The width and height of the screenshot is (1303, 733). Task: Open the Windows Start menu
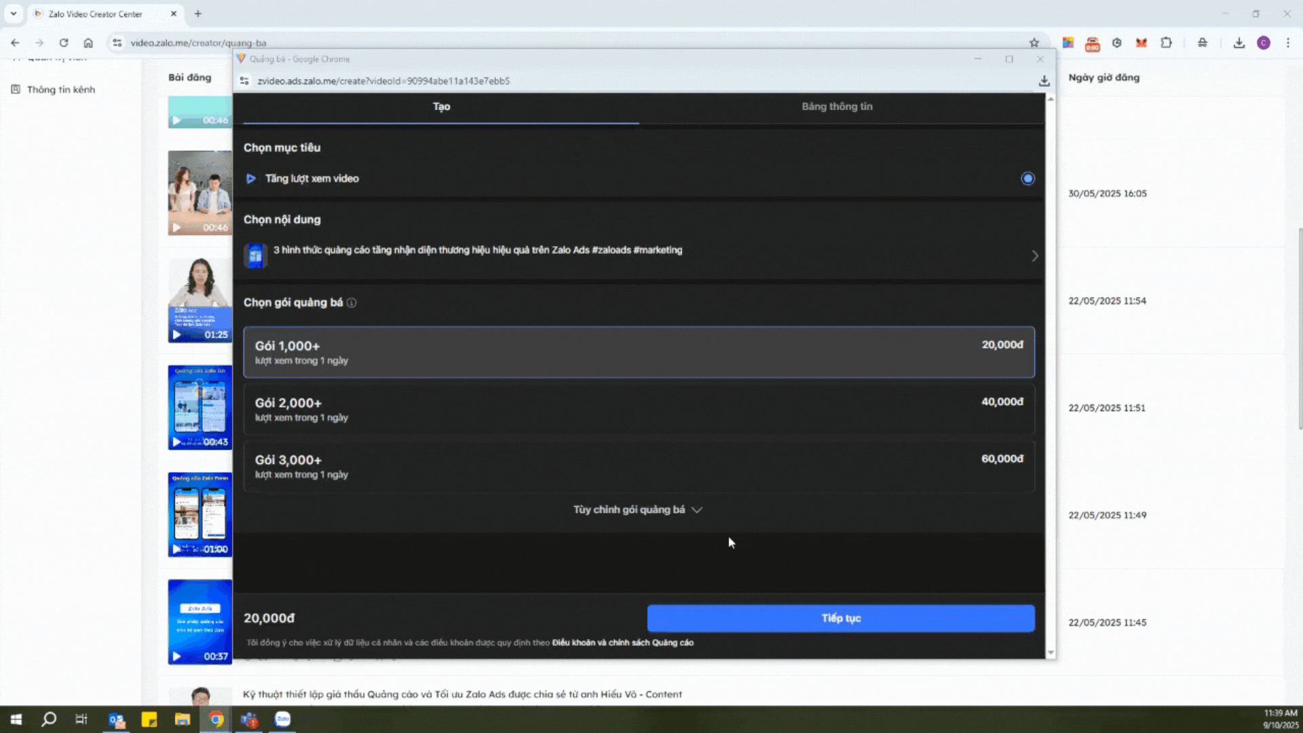[16, 719]
